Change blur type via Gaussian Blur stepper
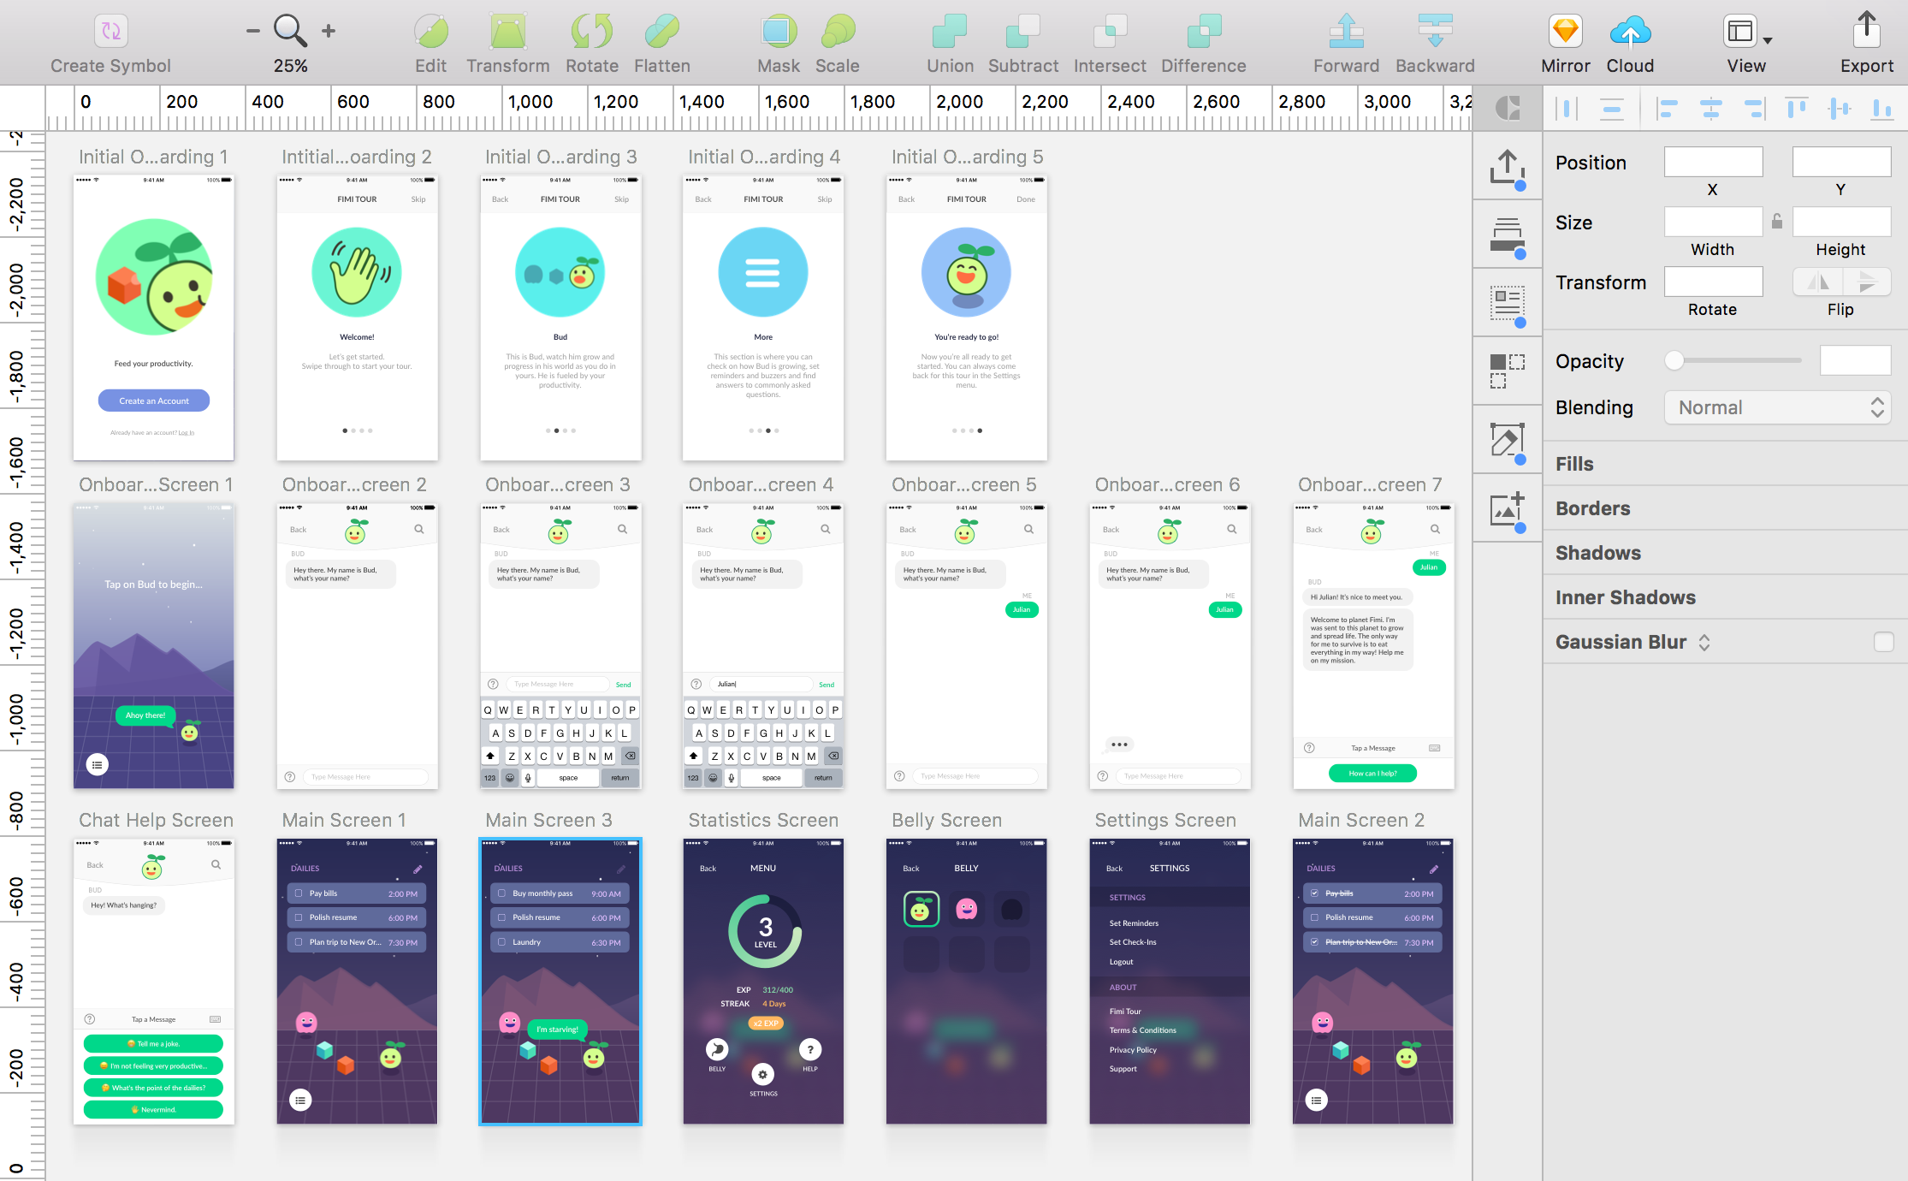The width and height of the screenshot is (1908, 1181). pyautogui.click(x=1704, y=643)
